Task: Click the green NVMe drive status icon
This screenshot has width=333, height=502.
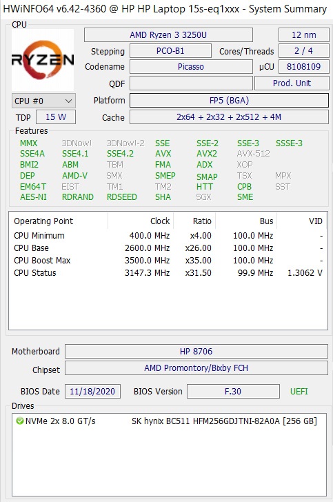Action: [x=20, y=421]
